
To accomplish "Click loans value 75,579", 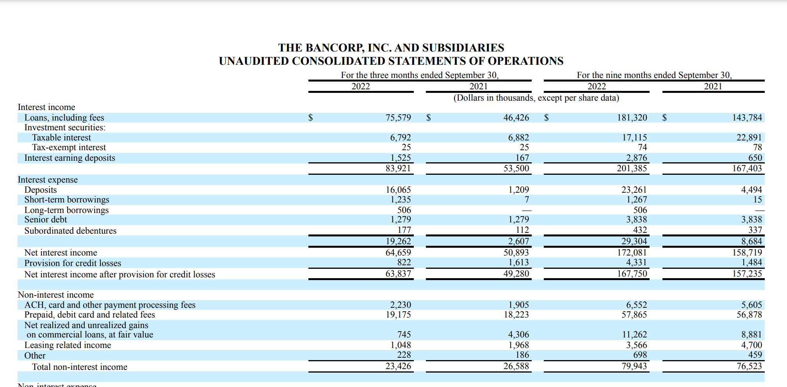I will pyautogui.click(x=398, y=117).
